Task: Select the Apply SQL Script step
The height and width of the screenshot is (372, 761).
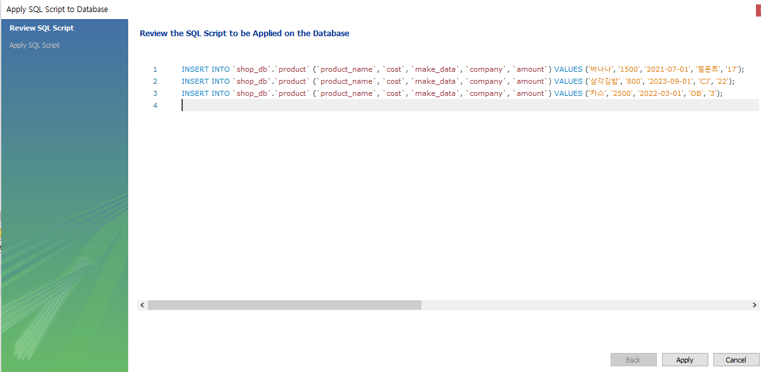Action: [x=34, y=45]
